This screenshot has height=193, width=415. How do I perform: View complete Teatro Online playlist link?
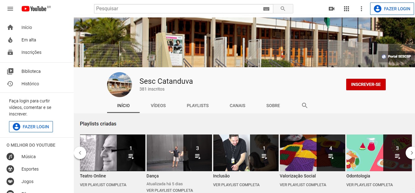tap(103, 185)
